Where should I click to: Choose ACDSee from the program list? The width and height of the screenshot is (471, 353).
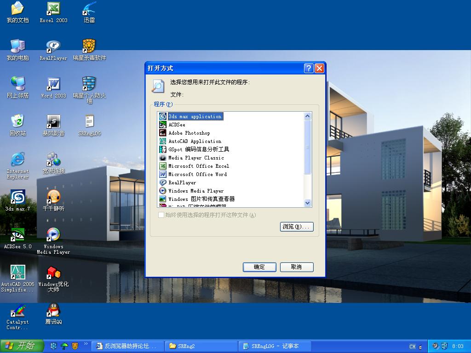point(177,125)
